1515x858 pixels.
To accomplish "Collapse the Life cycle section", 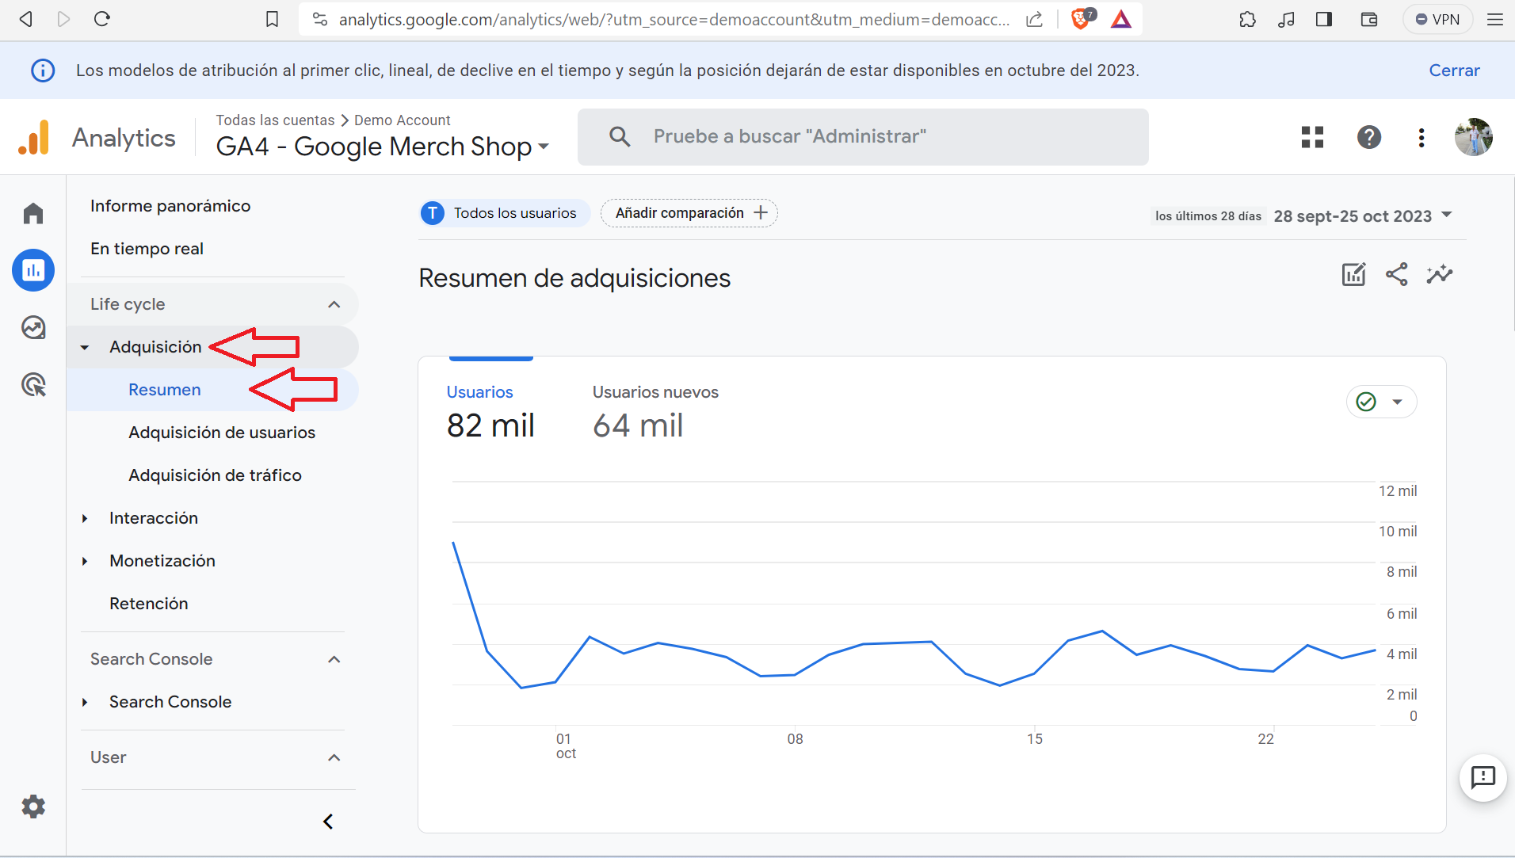I will click(334, 304).
